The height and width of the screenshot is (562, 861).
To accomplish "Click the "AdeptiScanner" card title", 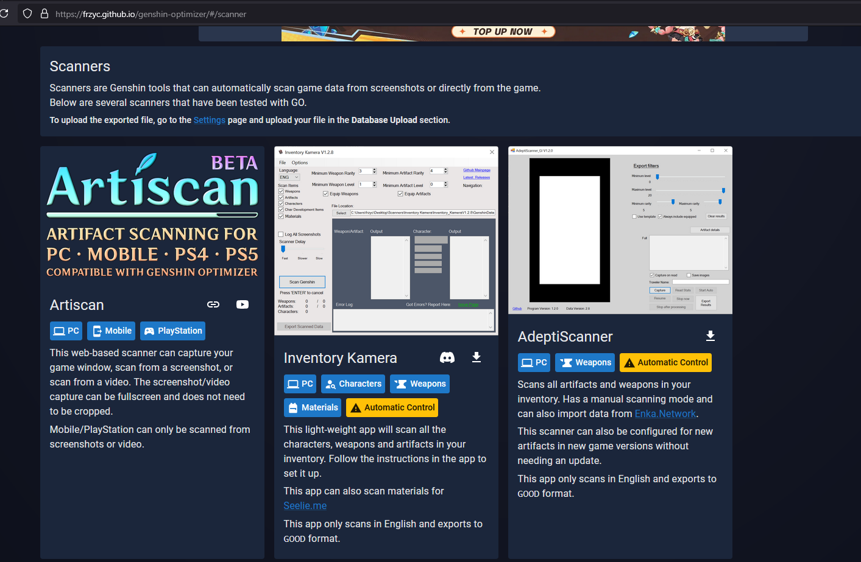I will click(x=565, y=337).
